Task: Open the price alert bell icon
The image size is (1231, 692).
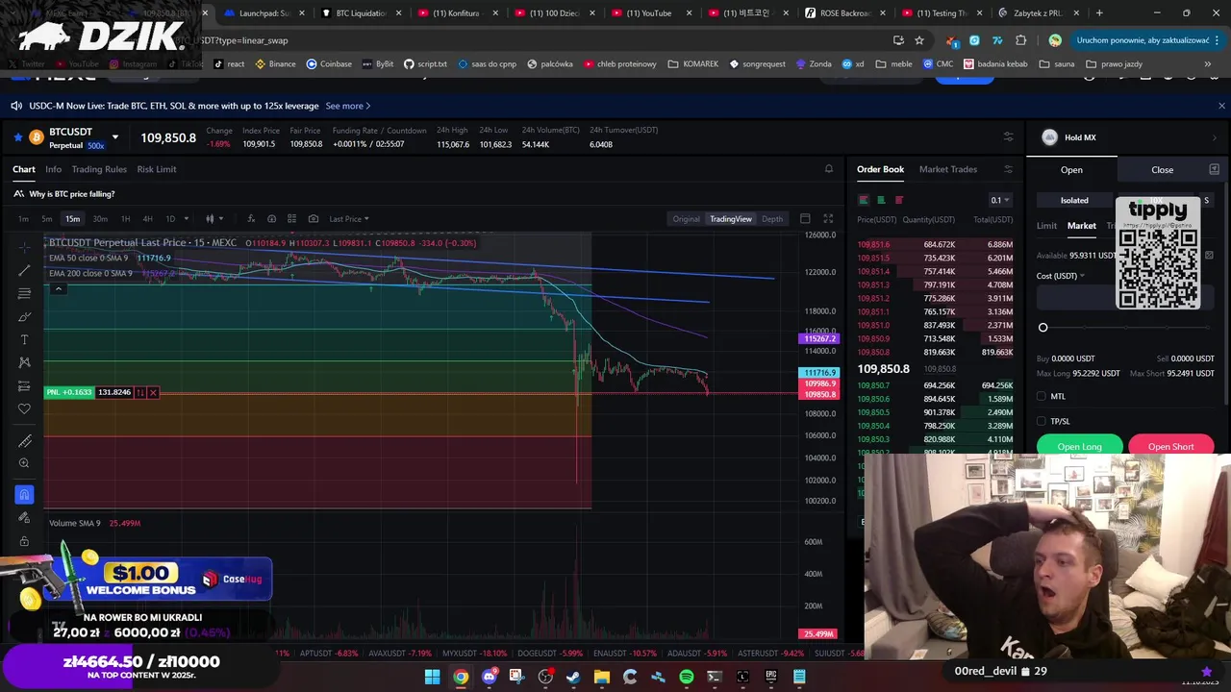Action: (829, 169)
